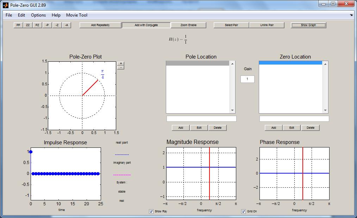This screenshot has height=218, width=357.
Task: Click the Unlink Pair button
Action: coord(267,25)
